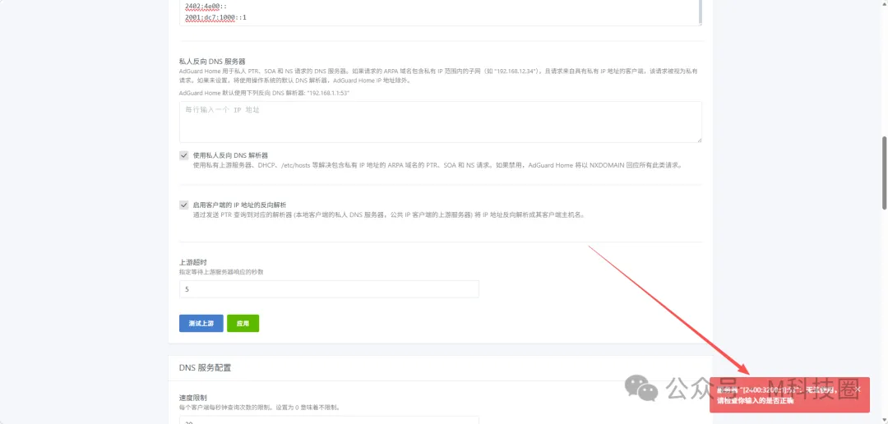The width and height of the screenshot is (888, 424).
Task: Focus the 上游超时 input showing 5
Action: click(x=329, y=289)
